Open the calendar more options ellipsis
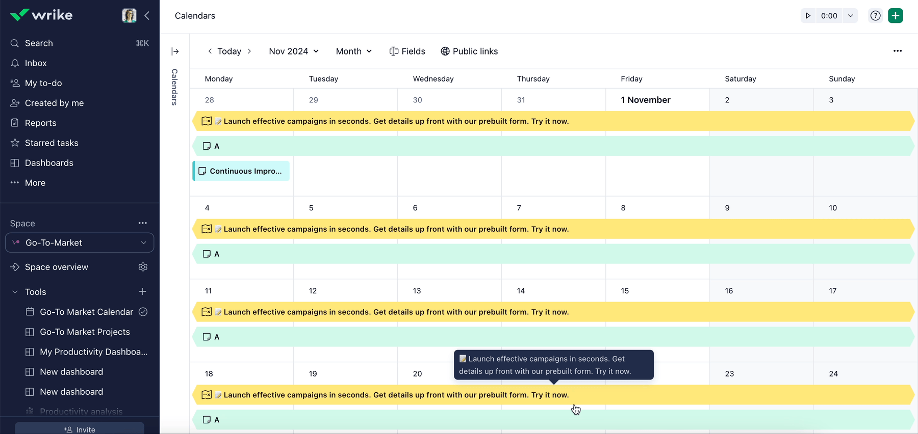 897,51
